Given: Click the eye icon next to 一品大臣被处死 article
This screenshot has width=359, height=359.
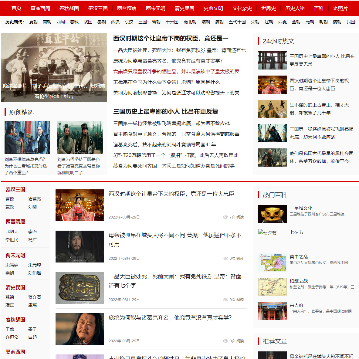Looking at the screenshot, I should (x=225, y=300).
